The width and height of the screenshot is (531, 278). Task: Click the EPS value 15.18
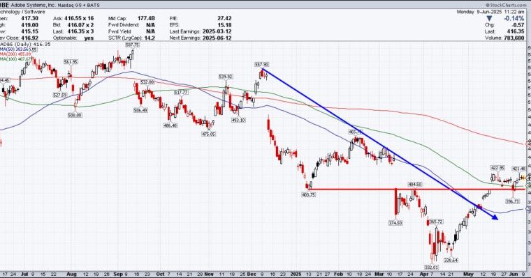click(224, 24)
